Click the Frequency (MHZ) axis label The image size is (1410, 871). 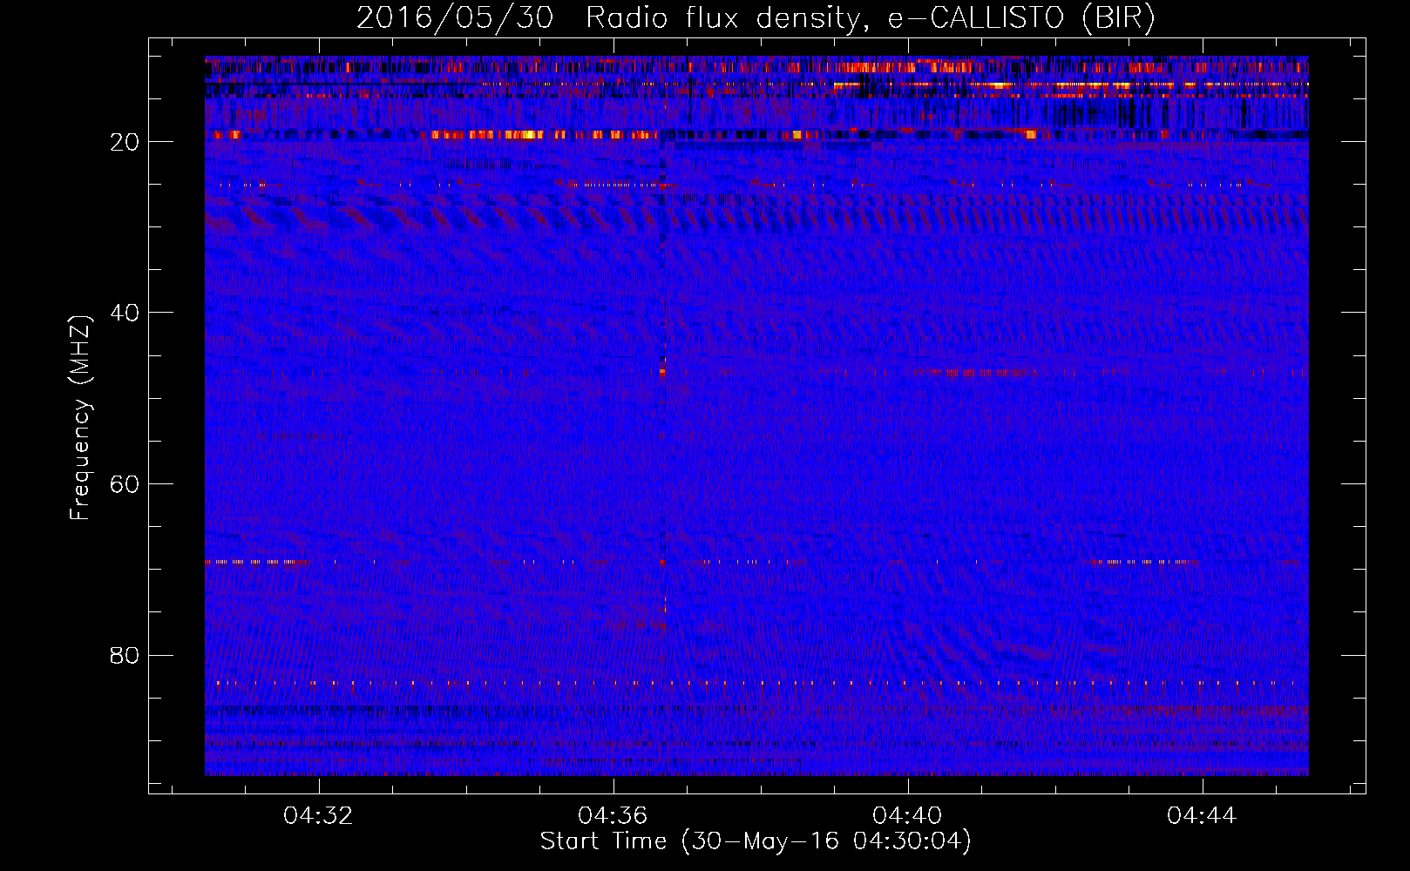tap(80, 418)
